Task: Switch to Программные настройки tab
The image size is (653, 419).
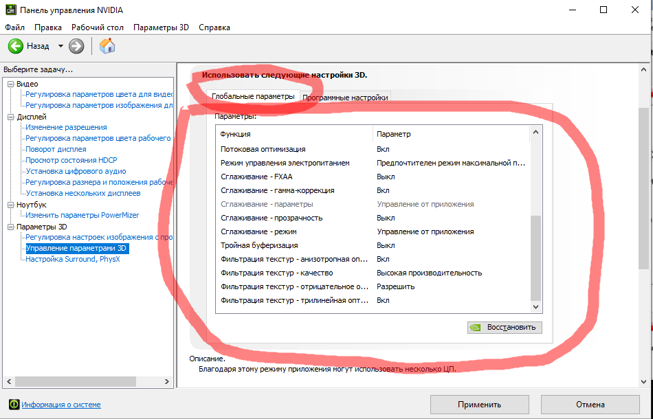Action: coord(345,98)
